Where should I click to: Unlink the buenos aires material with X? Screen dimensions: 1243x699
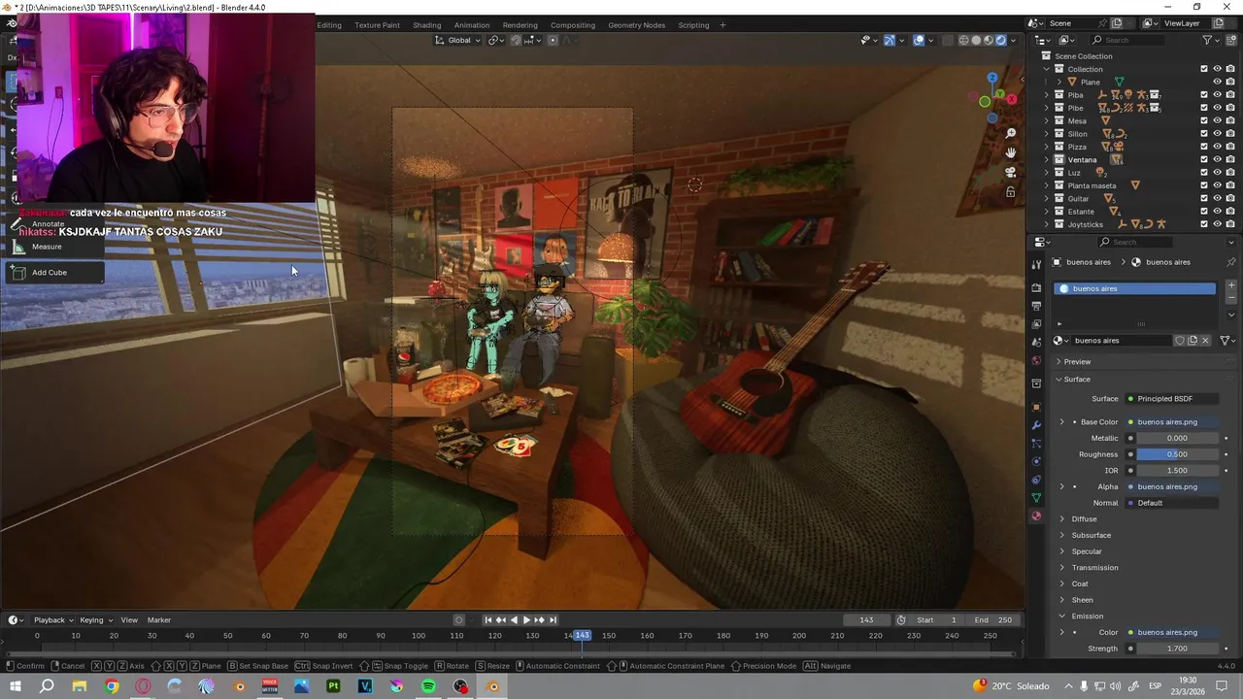(1205, 341)
